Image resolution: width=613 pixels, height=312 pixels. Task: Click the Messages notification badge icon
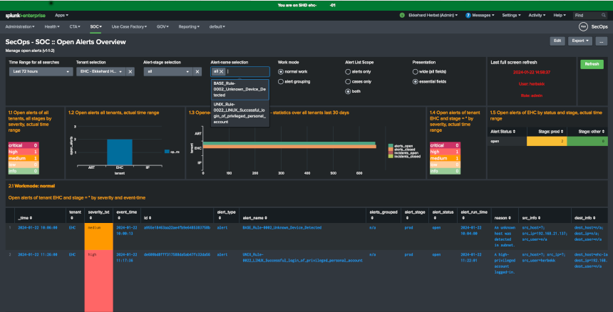click(468, 14)
